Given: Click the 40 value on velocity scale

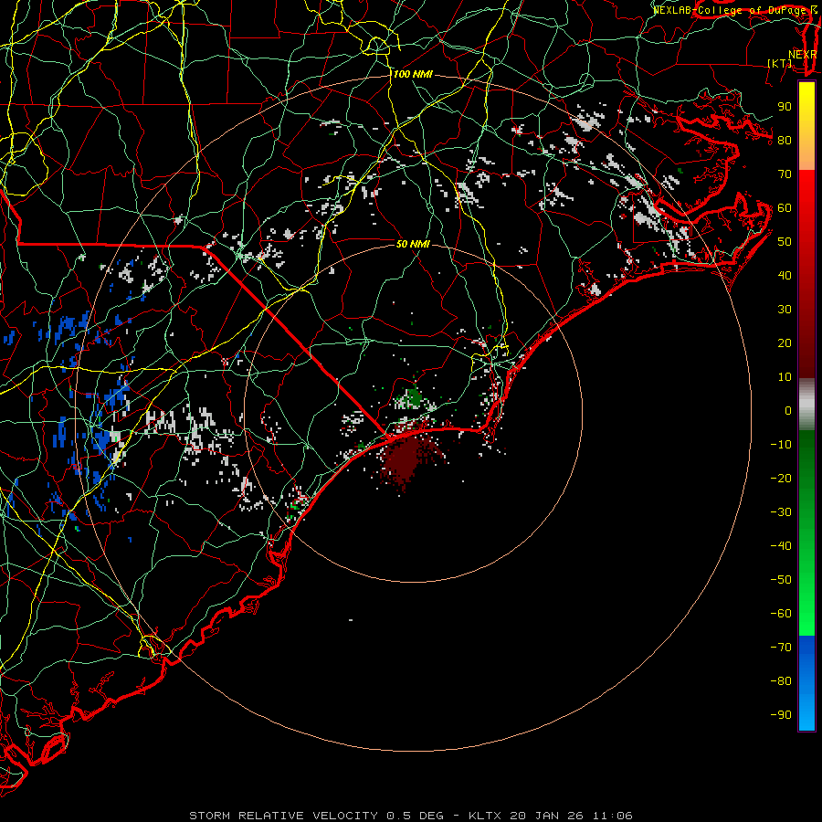Looking at the screenshot, I should point(785,275).
